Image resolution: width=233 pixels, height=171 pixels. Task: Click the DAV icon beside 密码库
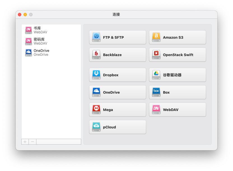(29, 41)
